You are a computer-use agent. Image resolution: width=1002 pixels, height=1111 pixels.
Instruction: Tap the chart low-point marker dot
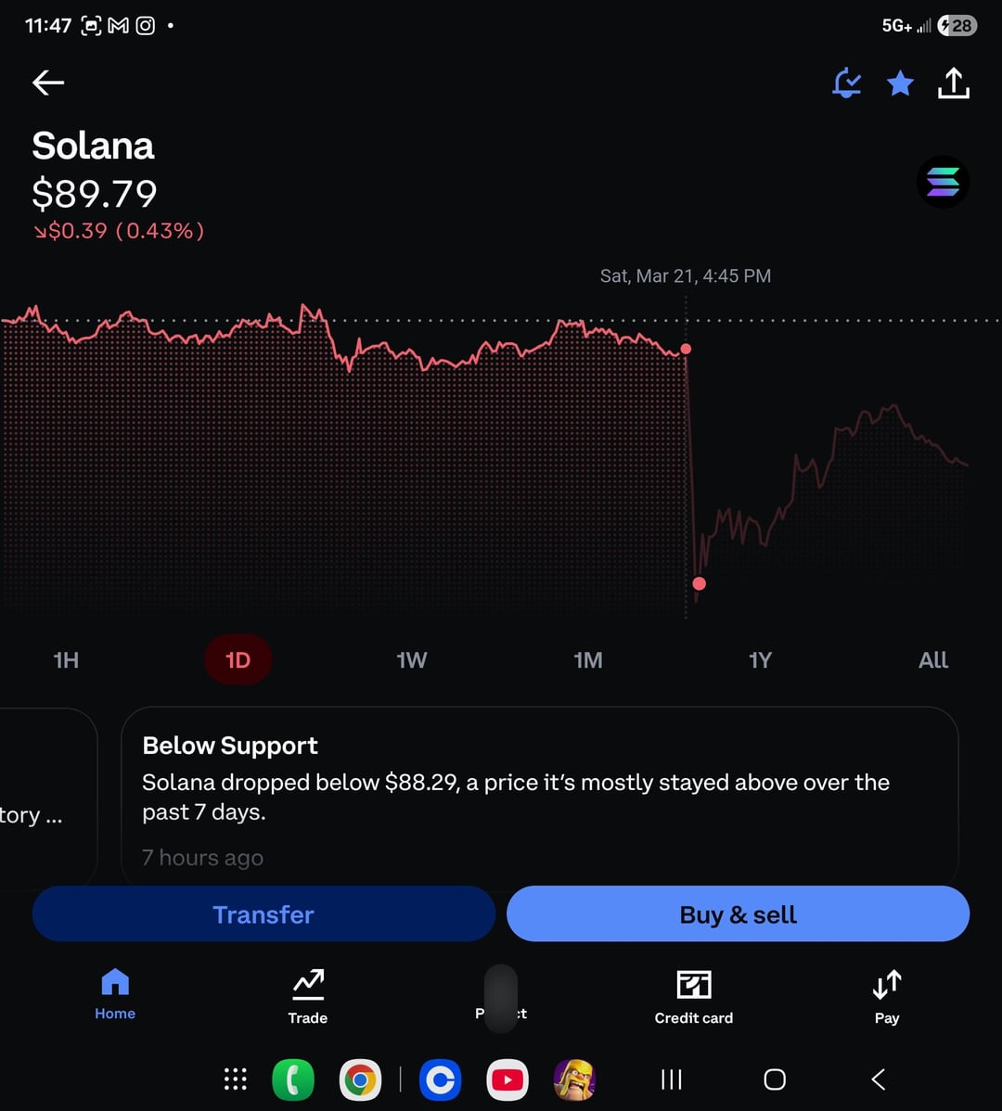pos(700,583)
